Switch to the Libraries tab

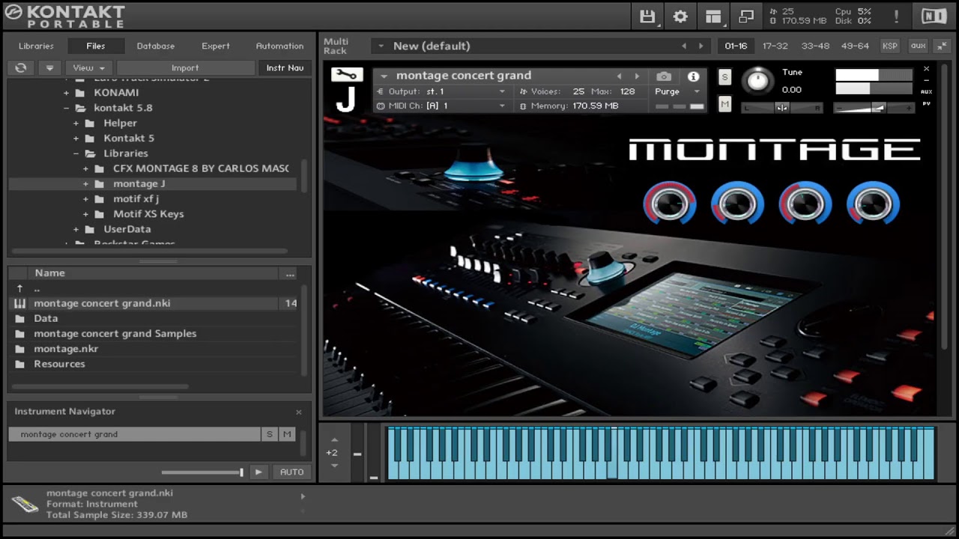click(x=36, y=46)
